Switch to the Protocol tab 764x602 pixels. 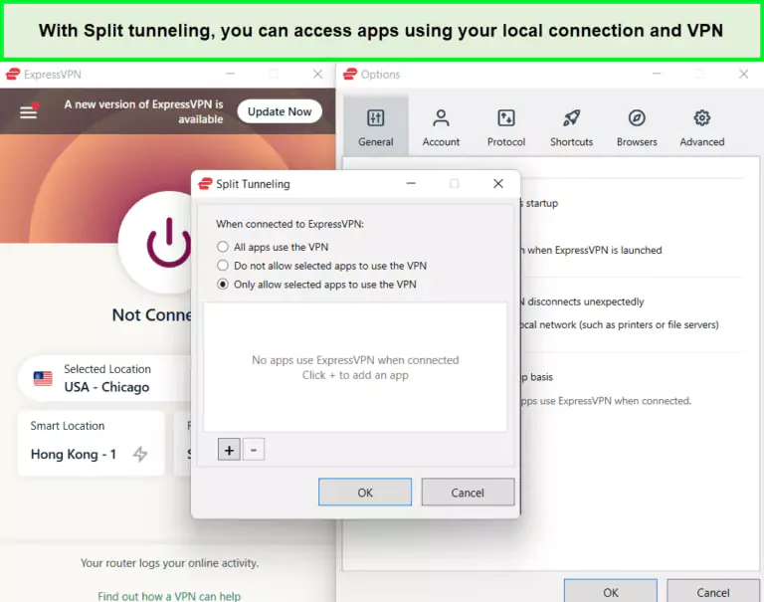tap(506, 126)
